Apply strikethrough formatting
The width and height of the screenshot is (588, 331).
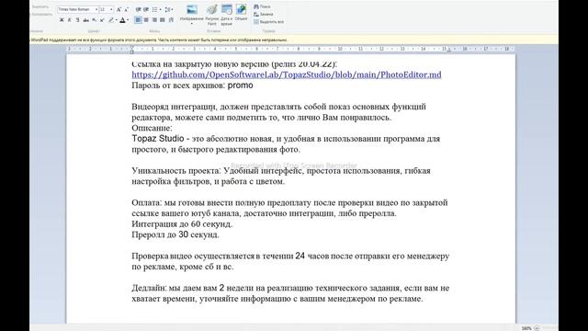[85, 20]
